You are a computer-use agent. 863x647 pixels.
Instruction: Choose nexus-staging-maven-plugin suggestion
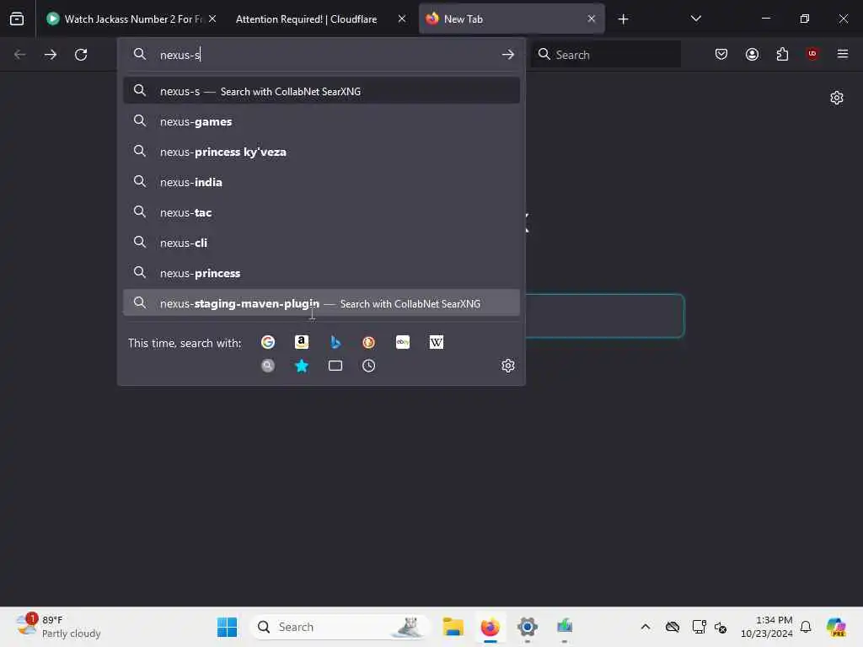[x=321, y=303]
